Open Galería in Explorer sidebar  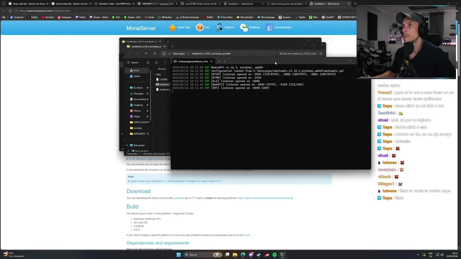tap(137, 76)
